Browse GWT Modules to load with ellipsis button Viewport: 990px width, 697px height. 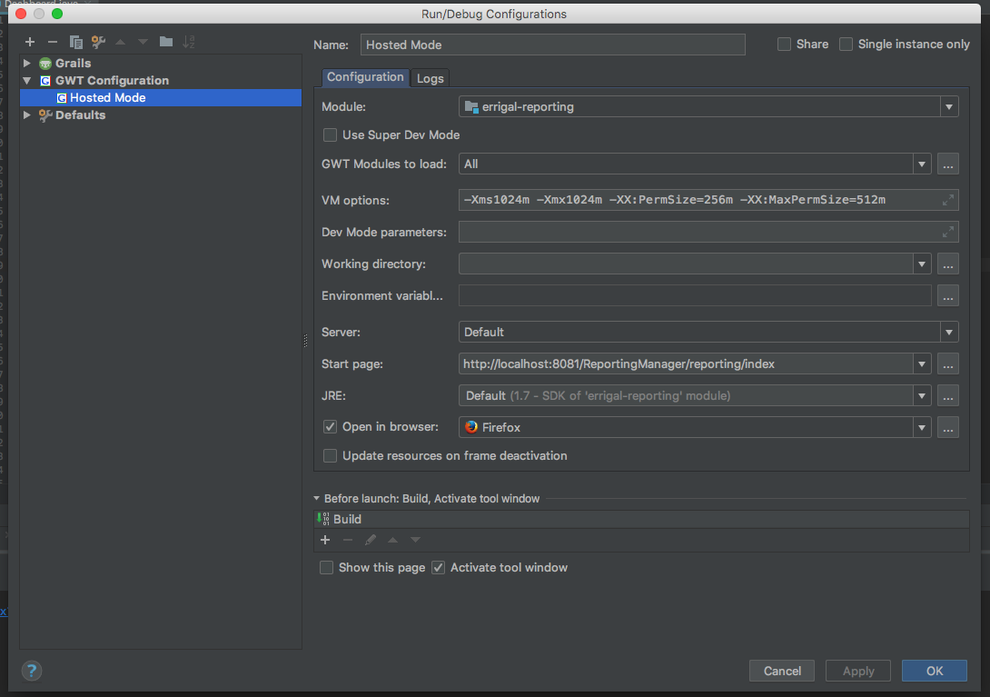tap(948, 164)
